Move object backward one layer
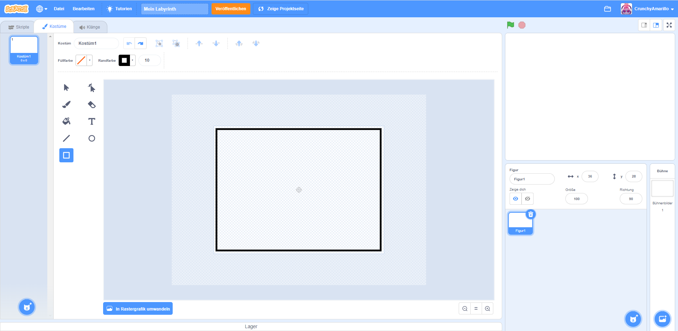Image resolution: width=678 pixels, height=331 pixels. (216, 43)
